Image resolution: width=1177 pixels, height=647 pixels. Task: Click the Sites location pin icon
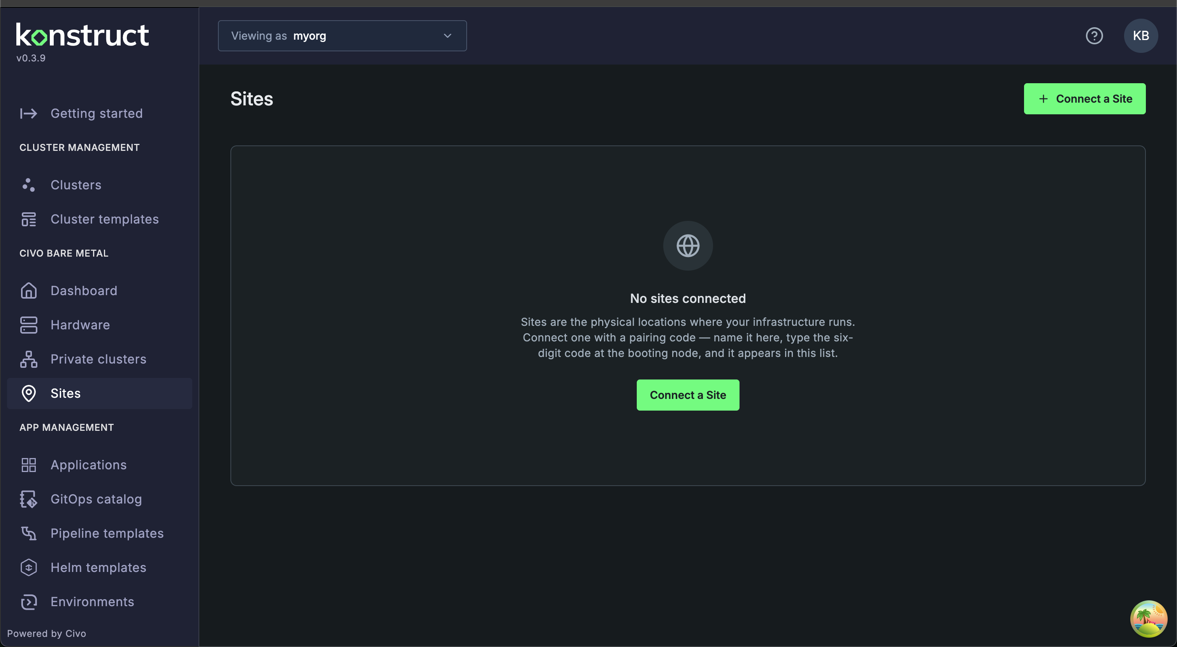point(28,393)
